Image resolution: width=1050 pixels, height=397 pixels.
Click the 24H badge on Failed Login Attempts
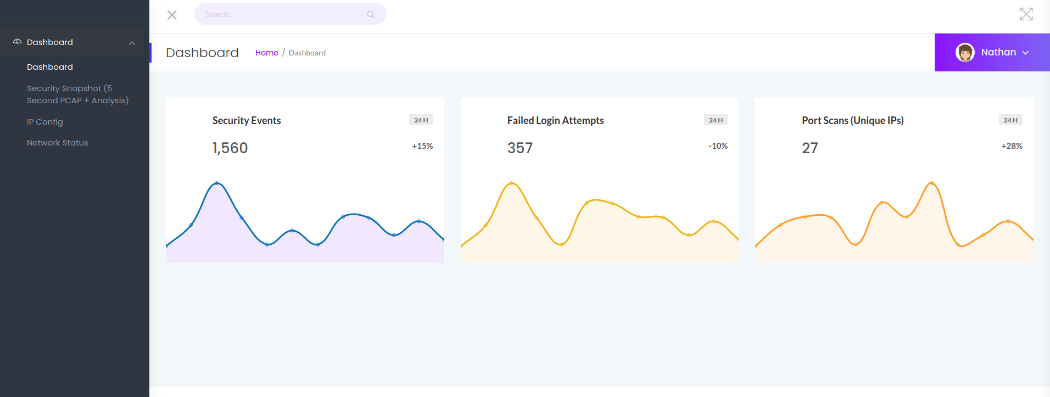tap(716, 120)
